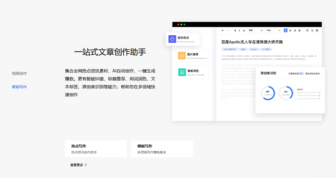Toggle bold formatting on the text
This screenshot has width=336, height=178.
tap(235, 30)
